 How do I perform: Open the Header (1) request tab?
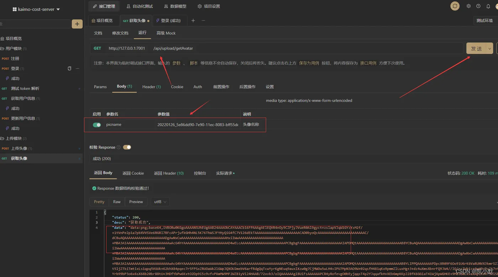pyautogui.click(x=152, y=87)
